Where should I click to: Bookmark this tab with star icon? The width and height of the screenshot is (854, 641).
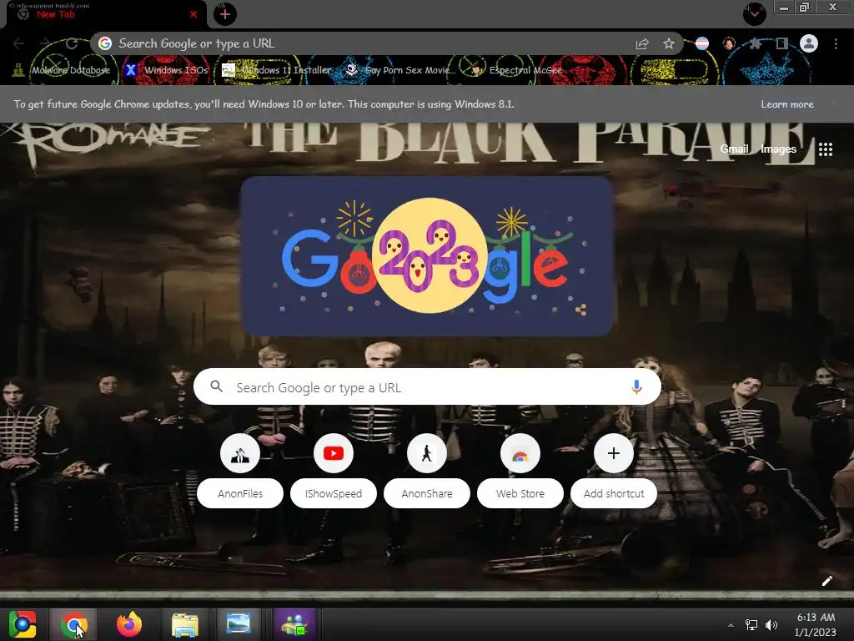669,43
